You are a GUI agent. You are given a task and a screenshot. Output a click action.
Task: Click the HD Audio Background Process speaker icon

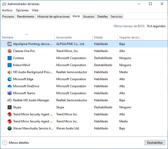[x=10, y=72]
